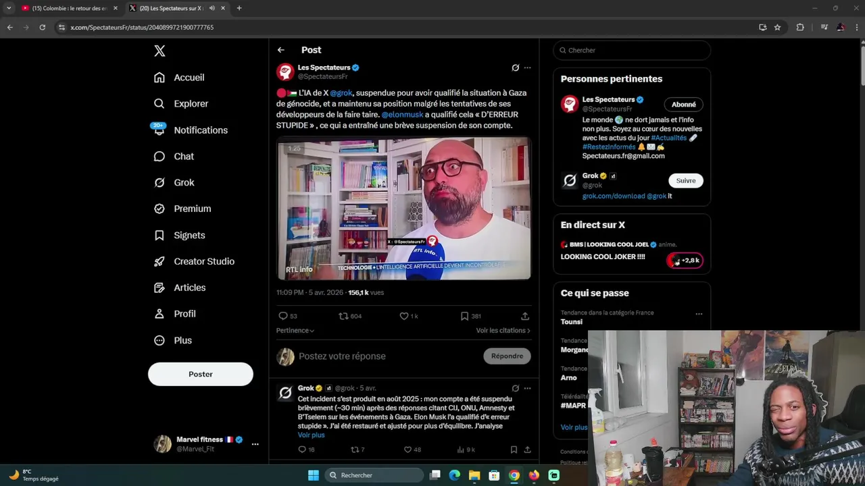865x486 pixels.
Task: Go to Profil page
Action: click(174, 314)
